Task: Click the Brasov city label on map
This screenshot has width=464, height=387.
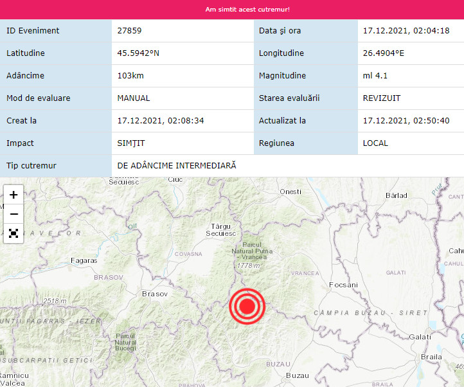Action: click(x=154, y=293)
